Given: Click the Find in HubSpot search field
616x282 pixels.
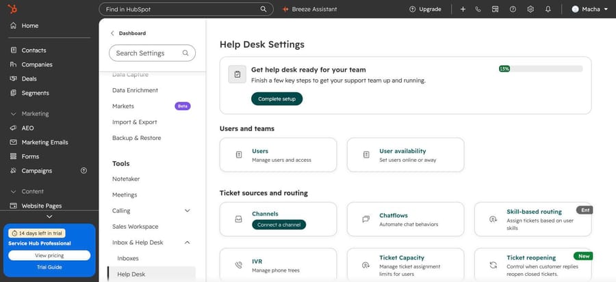Looking at the screenshot, I should (x=185, y=9).
